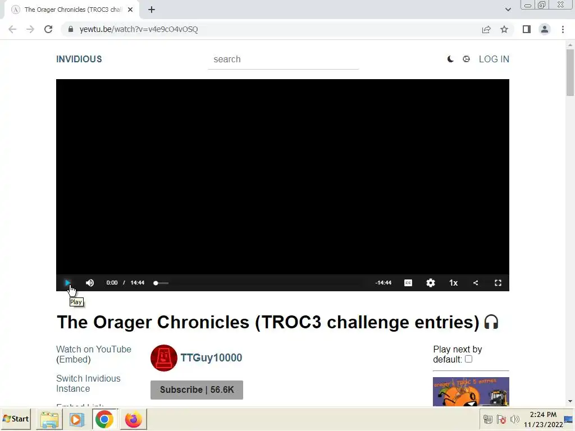The width and height of the screenshot is (575, 431).
Task: Open the action center flag tray icon
Action: 501,419
